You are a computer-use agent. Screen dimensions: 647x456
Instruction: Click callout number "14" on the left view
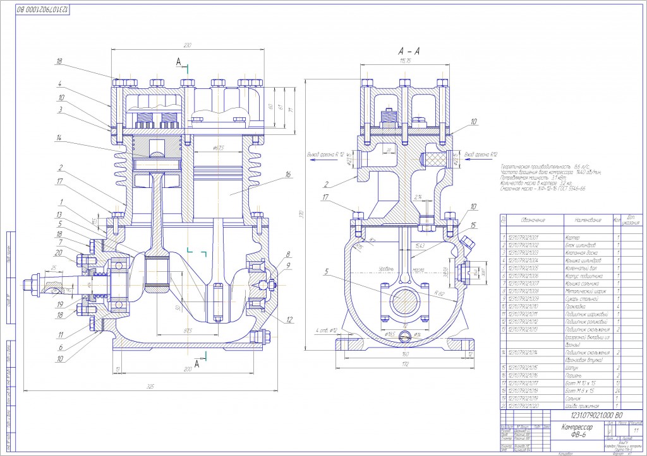click(x=59, y=138)
